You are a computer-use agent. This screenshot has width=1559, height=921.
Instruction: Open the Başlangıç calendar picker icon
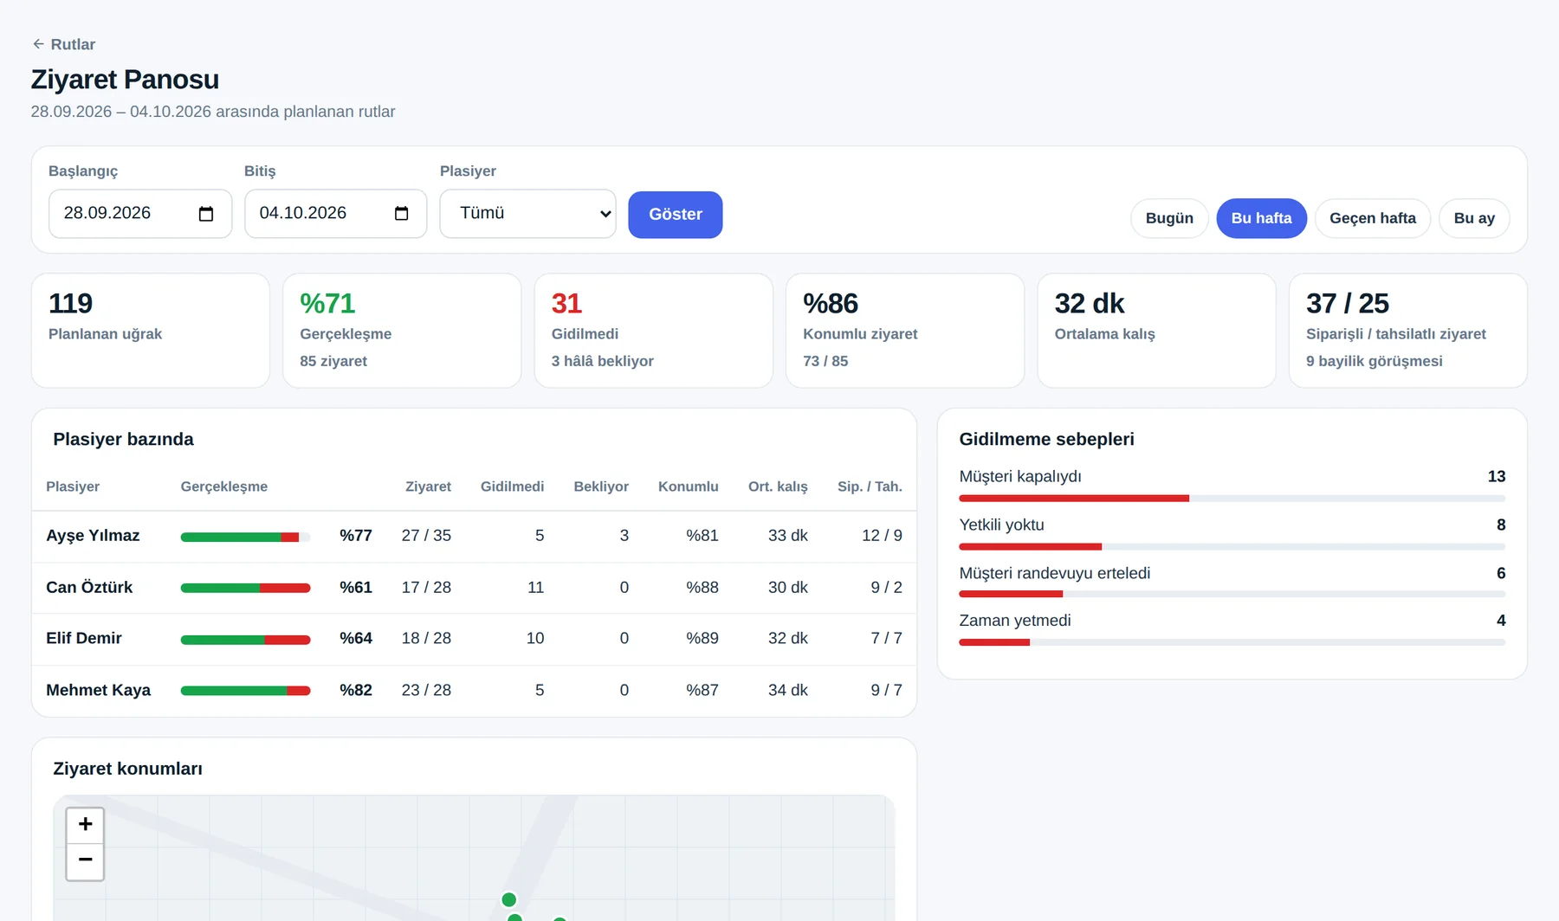206,214
